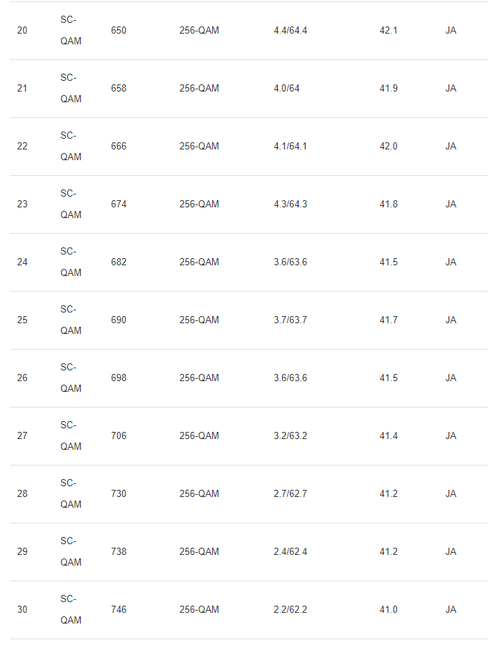Click frequency 698 in channel 26 row
Image resolution: width=497 pixels, height=650 pixels.
[119, 378]
